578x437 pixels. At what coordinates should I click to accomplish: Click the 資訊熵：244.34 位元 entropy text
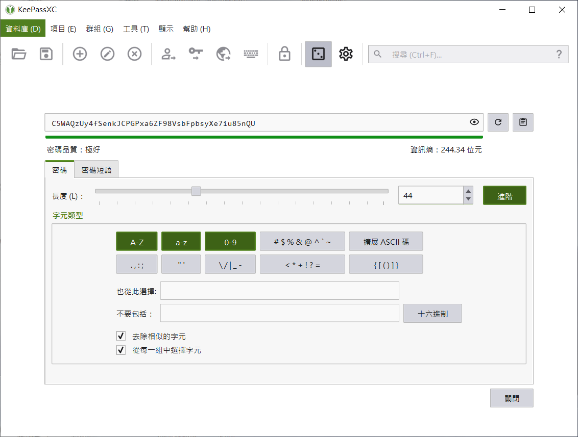point(446,150)
